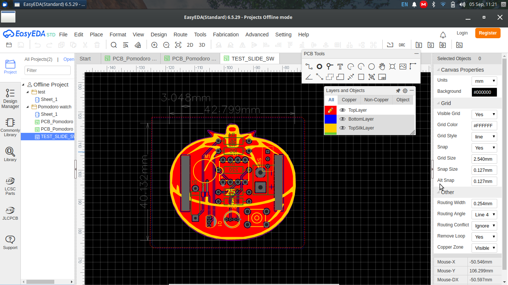Toggle BottomLayer visibility eye icon
The height and width of the screenshot is (285, 508).
pyautogui.click(x=343, y=119)
